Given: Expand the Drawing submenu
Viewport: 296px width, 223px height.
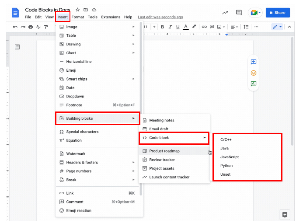Looking at the screenshot, I should [x=98, y=44].
